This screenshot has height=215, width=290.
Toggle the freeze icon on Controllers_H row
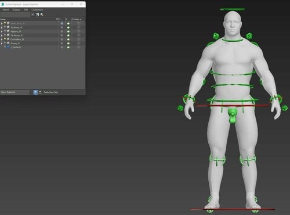62,40
